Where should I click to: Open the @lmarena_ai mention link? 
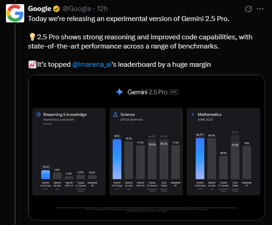click(92, 64)
